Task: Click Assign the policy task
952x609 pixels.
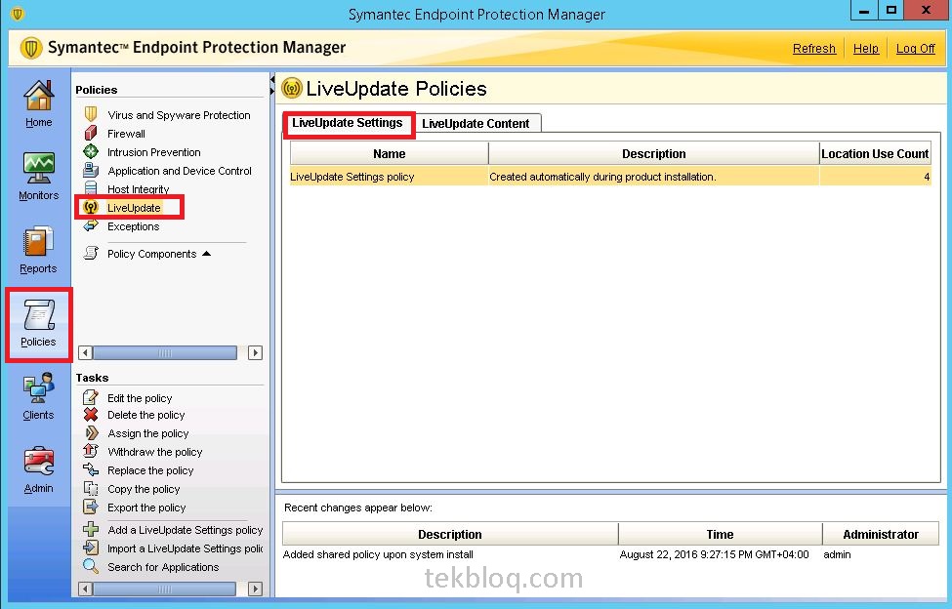Action: tap(148, 433)
